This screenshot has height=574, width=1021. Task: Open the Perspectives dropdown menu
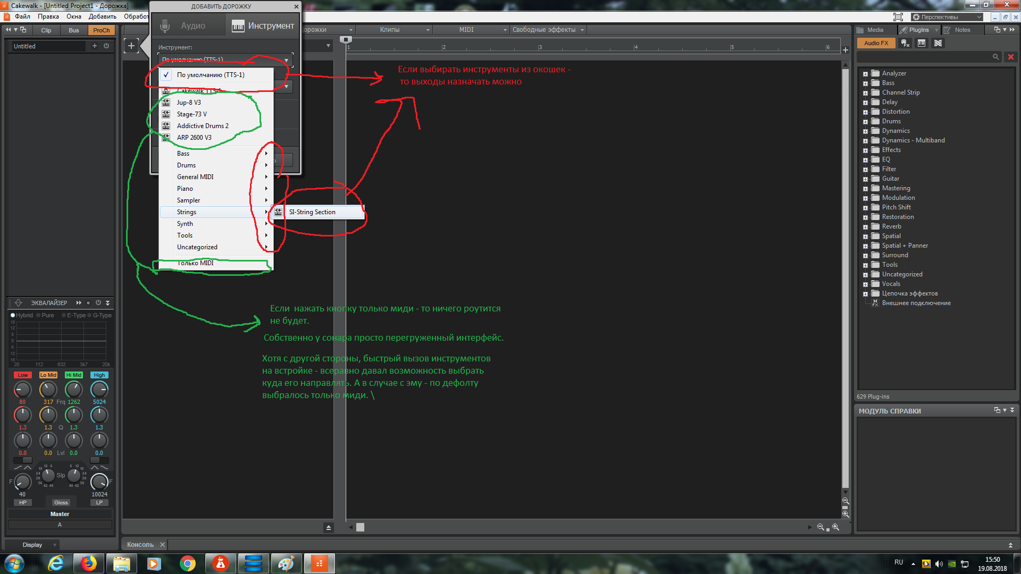coord(947,17)
